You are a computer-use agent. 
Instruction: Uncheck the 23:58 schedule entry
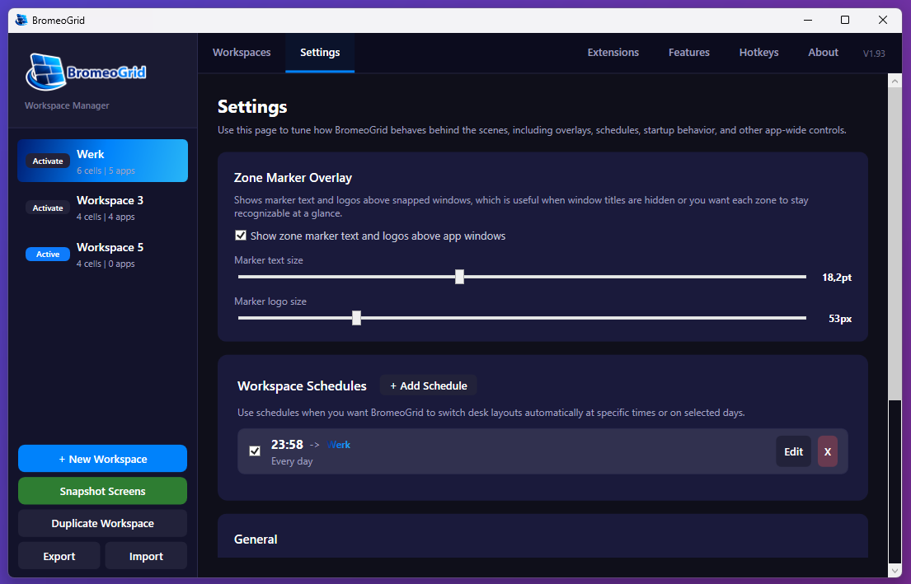point(254,451)
